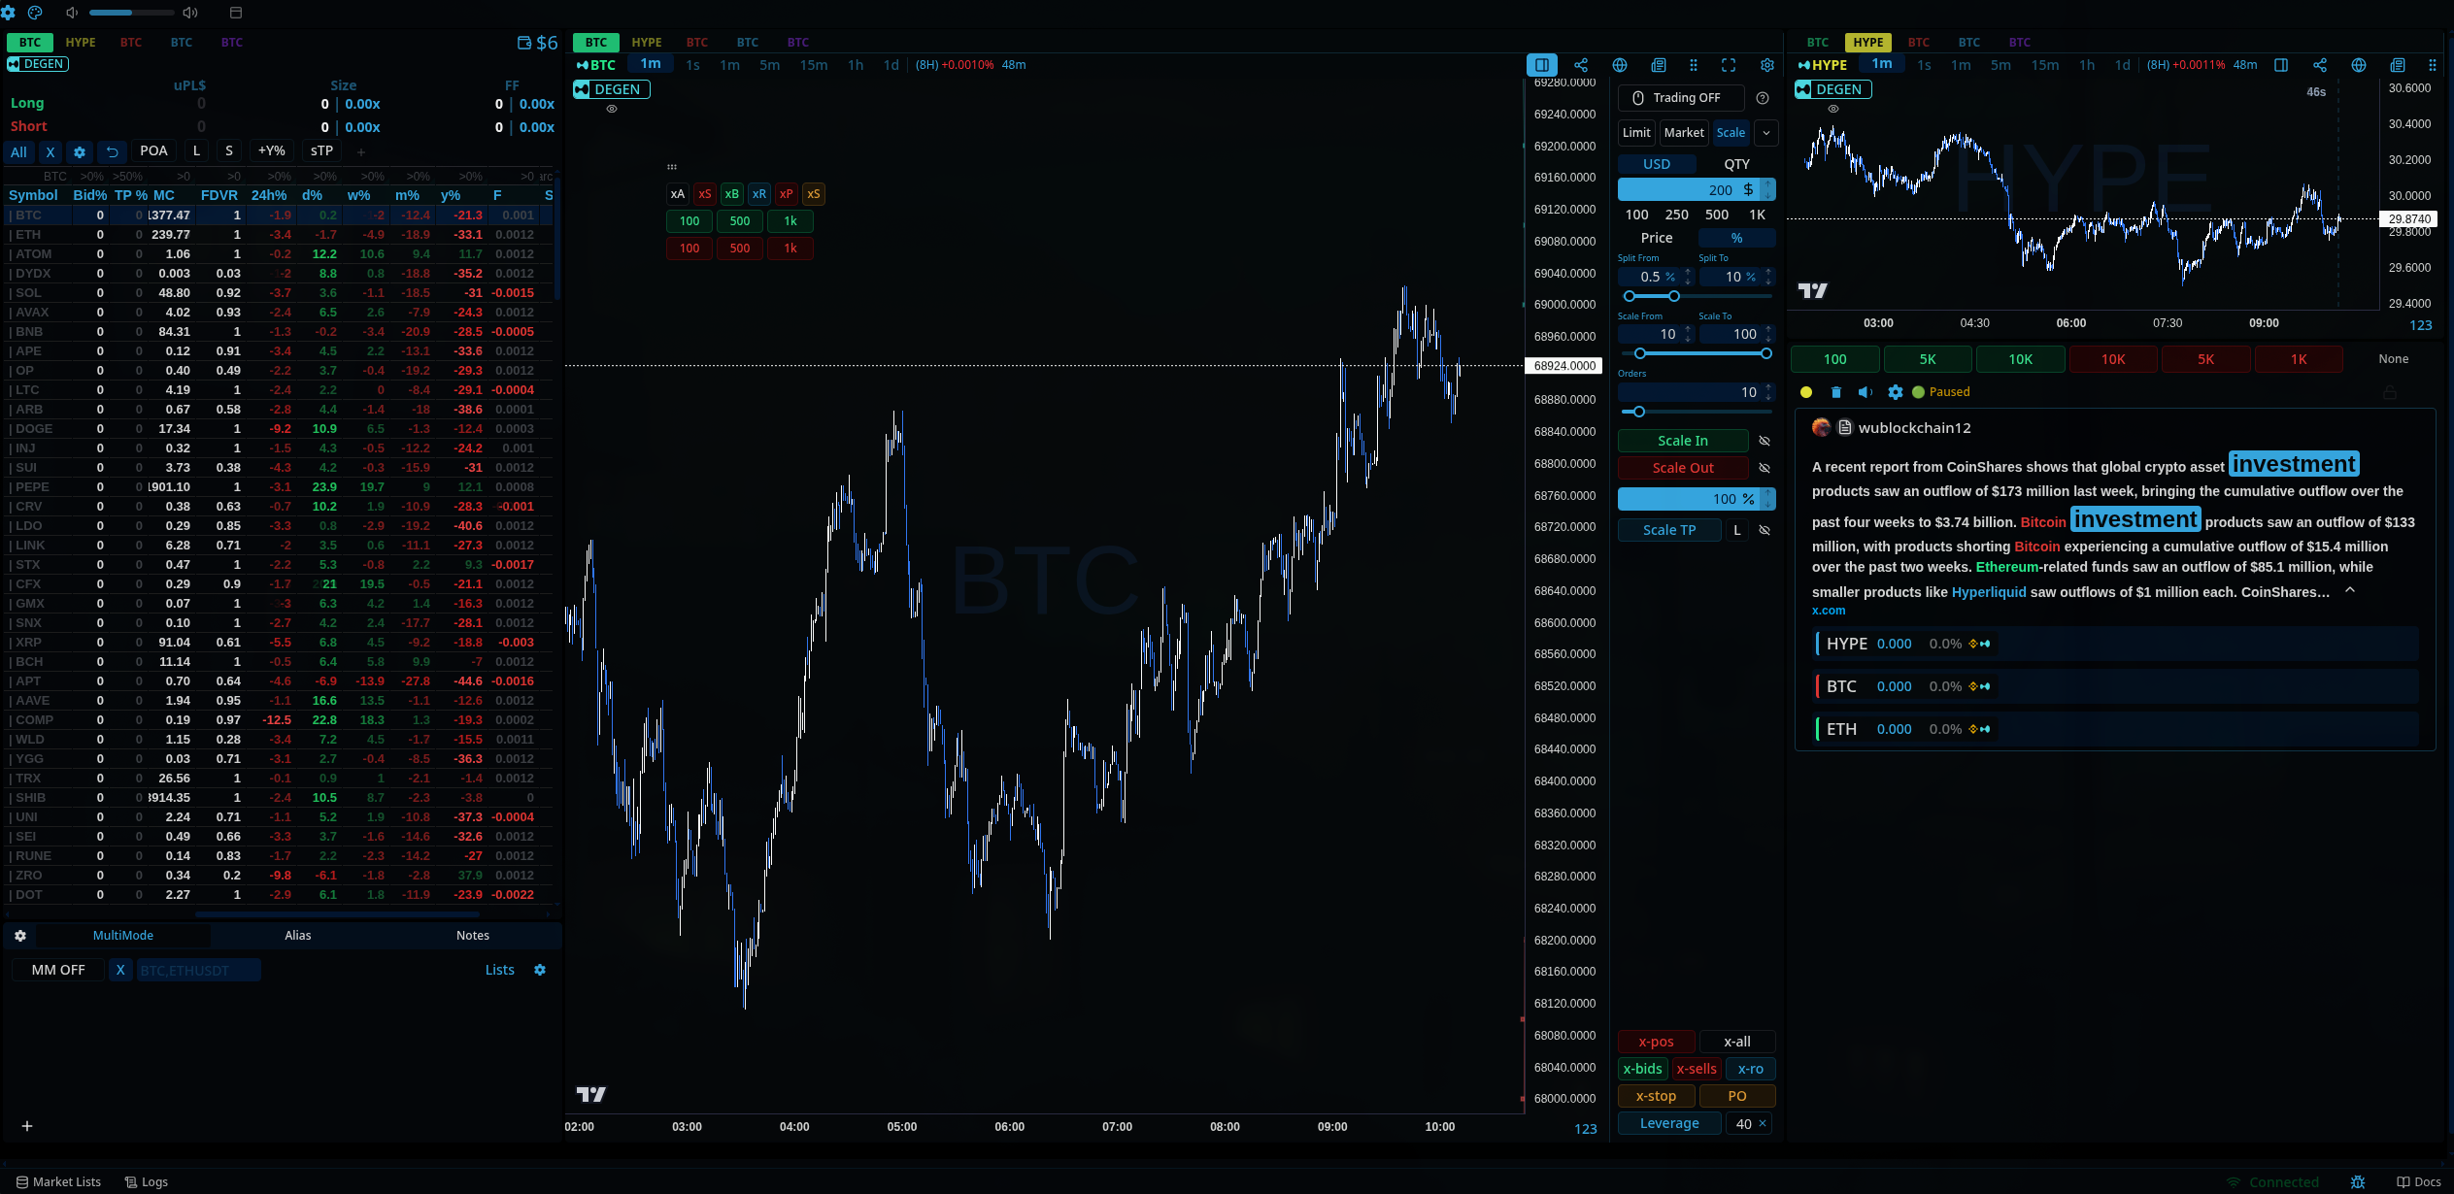The width and height of the screenshot is (2454, 1194).
Task: Click the 200 dollar amount stepper arrows
Action: tap(1768, 190)
